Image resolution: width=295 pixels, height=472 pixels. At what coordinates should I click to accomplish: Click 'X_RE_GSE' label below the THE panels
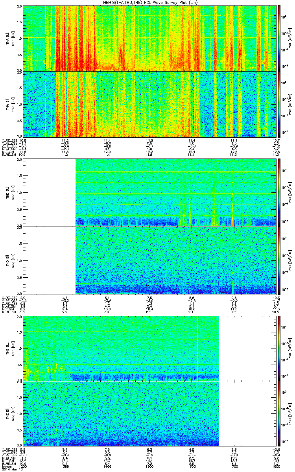9,450
